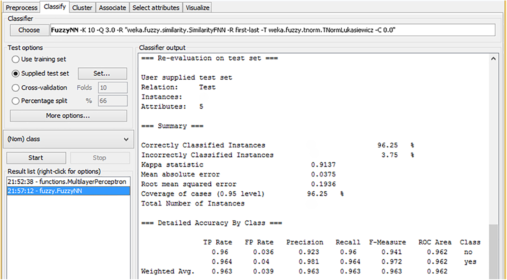Click the cross-validation Folds field
507x280 pixels.
click(113, 88)
